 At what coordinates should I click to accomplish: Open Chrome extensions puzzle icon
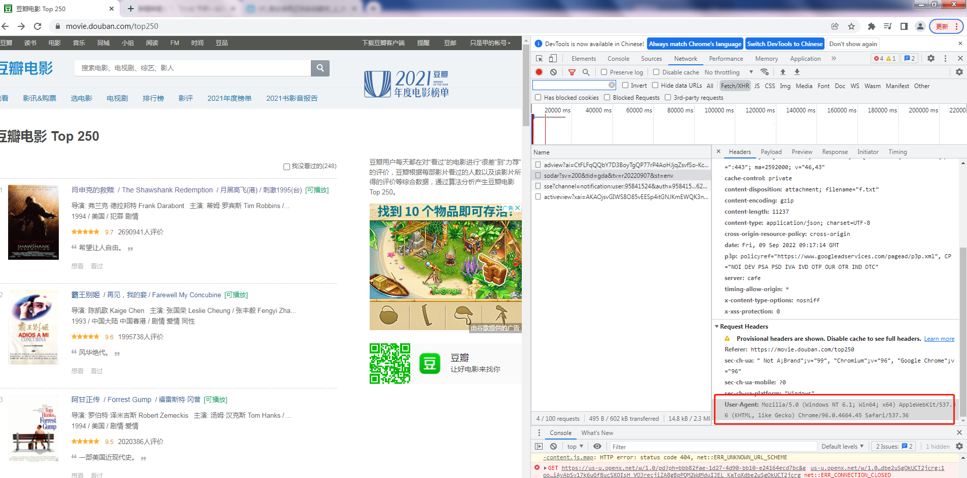(x=872, y=26)
